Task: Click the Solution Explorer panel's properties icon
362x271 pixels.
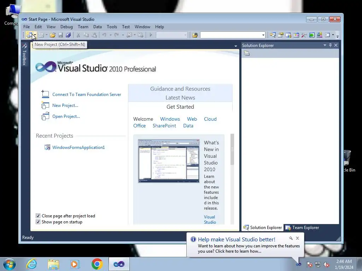Action: (247, 54)
